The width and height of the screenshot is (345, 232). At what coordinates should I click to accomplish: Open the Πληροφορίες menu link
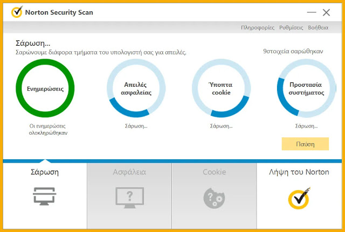(x=258, y=27)
